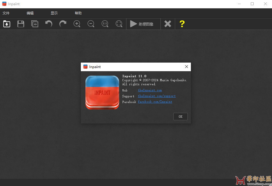Click the Redo arrow icon
Image resolution: width=272 pixels, height=186 pixels.
tap(63, 24)
